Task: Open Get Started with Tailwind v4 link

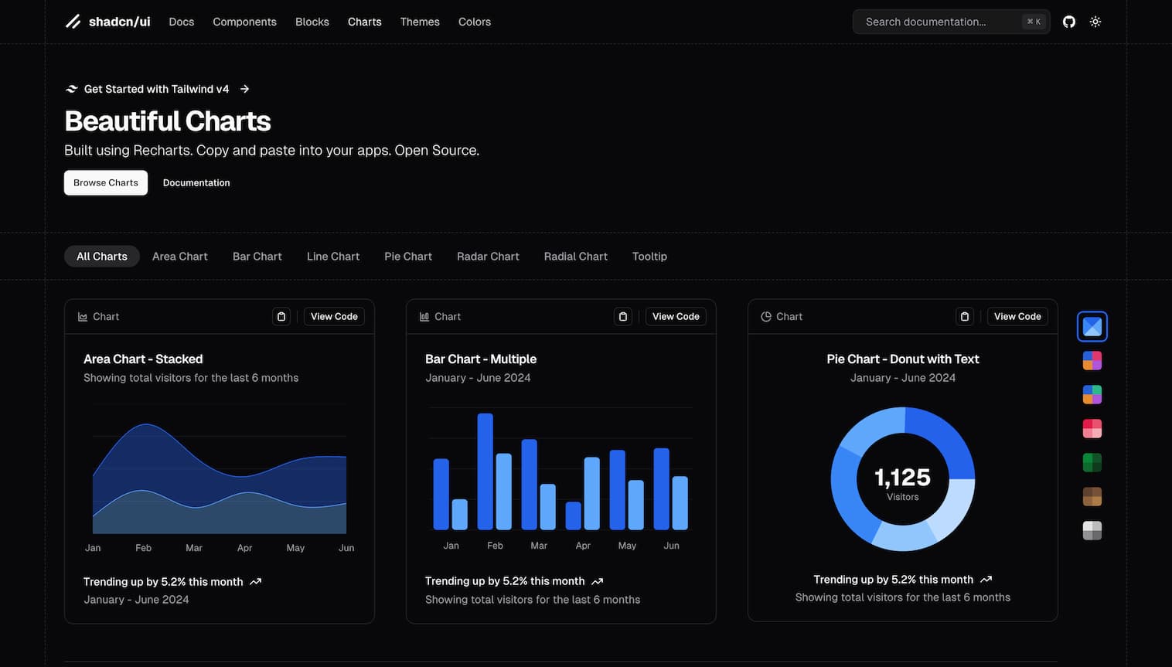Action: click(156, 88)
